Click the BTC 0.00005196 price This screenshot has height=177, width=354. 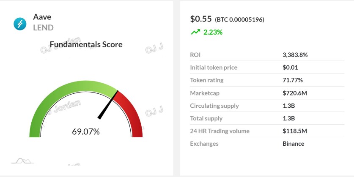pos(239,20)
